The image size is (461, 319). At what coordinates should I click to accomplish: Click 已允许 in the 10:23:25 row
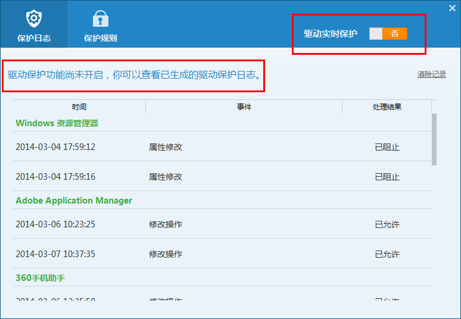387,224
